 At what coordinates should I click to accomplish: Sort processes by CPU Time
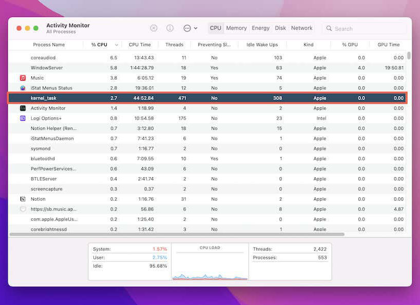click(x=140, y=45)
